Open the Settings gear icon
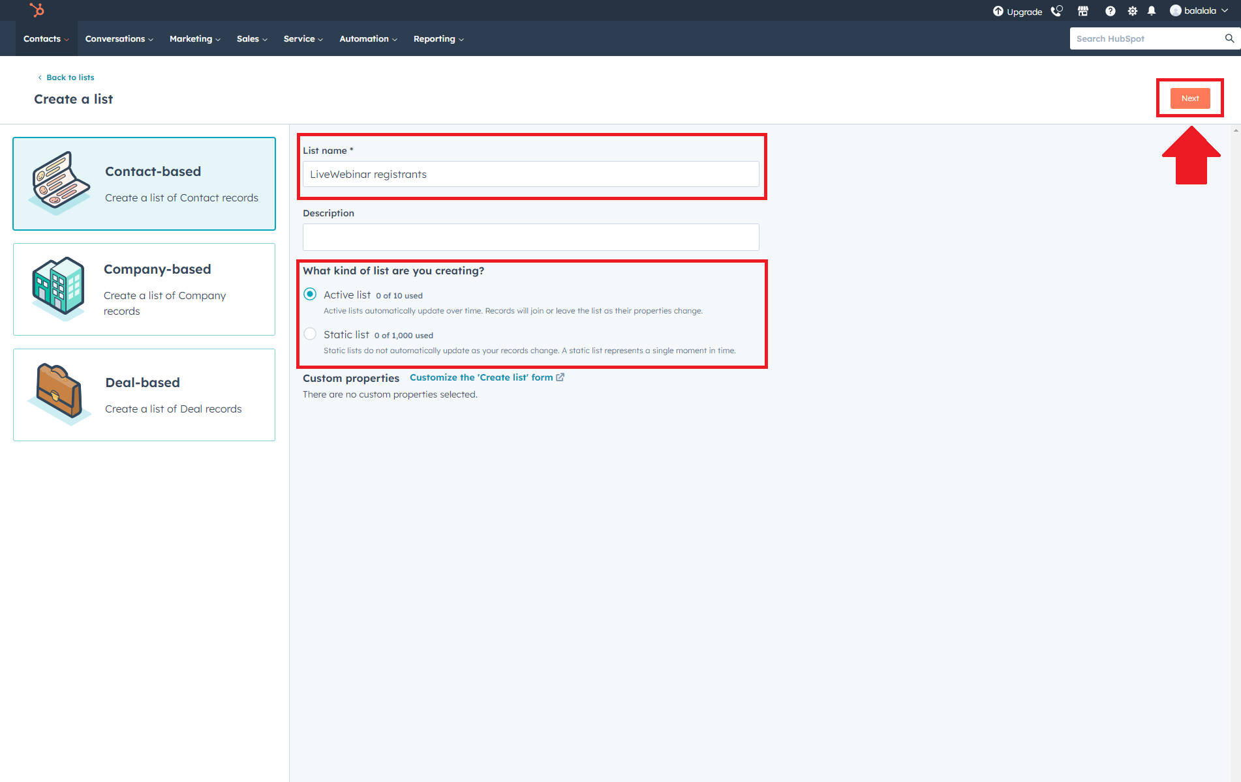This screenshot has width=1241, height=782. 1132,11
